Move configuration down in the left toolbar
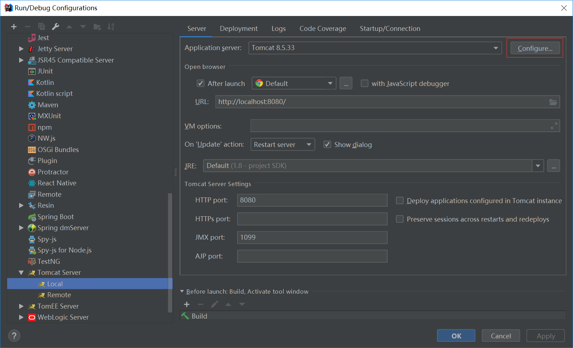This screenshot has height=348, width=573. [x=83, y=27]
